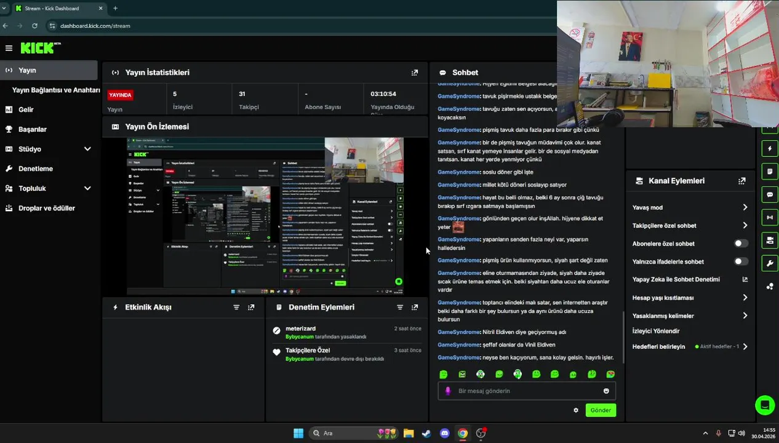Expand the Topluluk sidebar section
Viewport: 779px width, 443px height.
coord(87,188)
